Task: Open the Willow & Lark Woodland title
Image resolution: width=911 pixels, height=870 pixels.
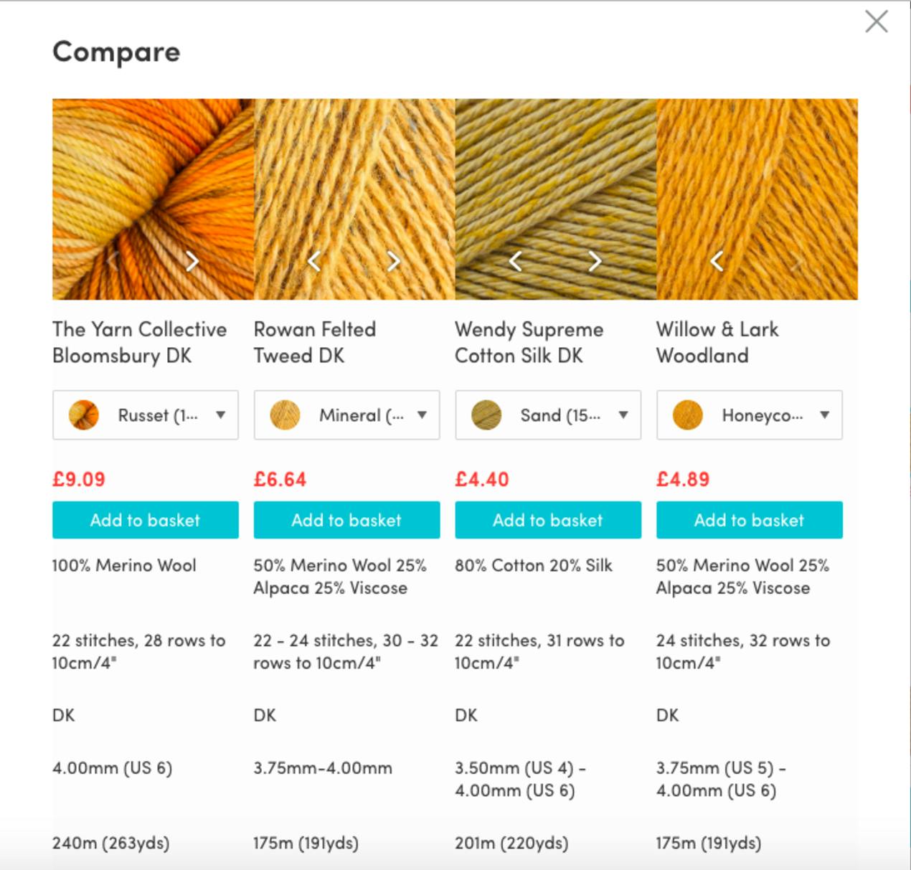Action: pos(717,343)
